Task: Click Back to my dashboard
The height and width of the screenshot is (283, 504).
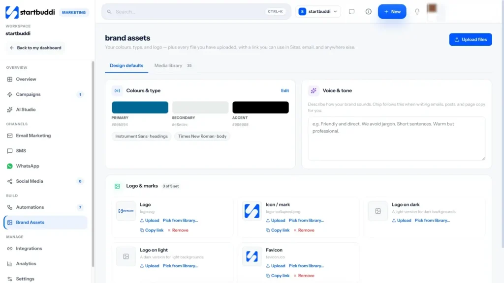Action: pyautogui.click(x=35, y=48)
